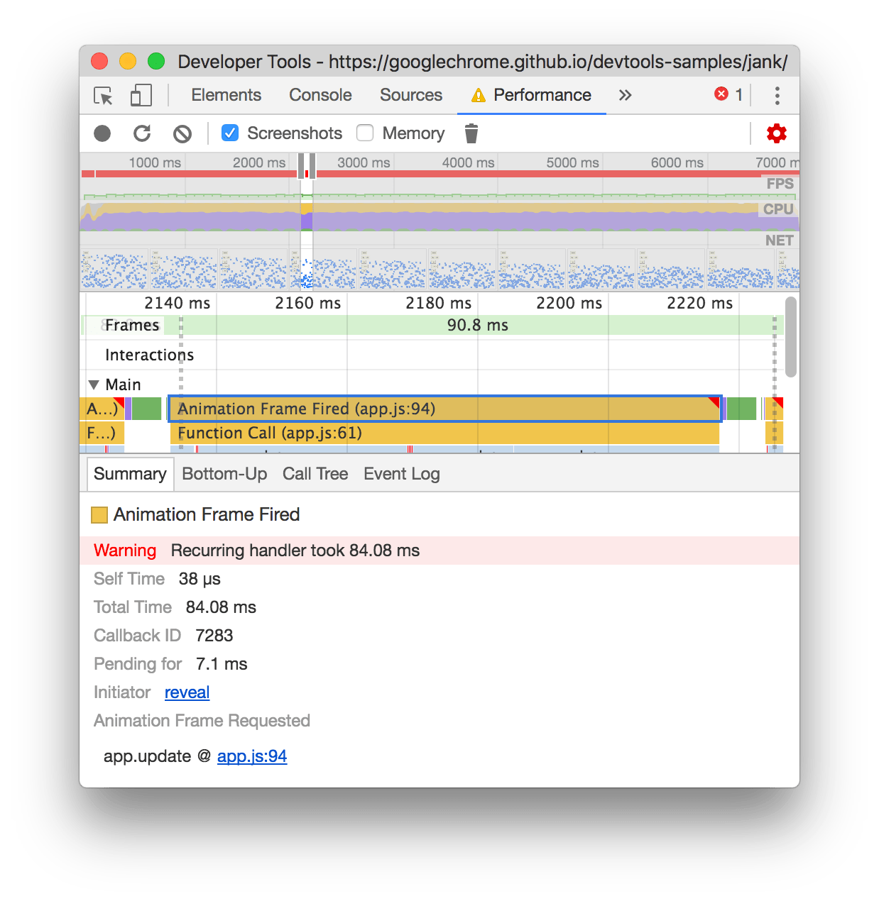The image size is (879, 901).
Task: Click the green zoom window button
Action: point(156,62)
